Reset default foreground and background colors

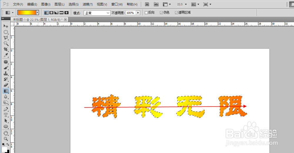3,144
